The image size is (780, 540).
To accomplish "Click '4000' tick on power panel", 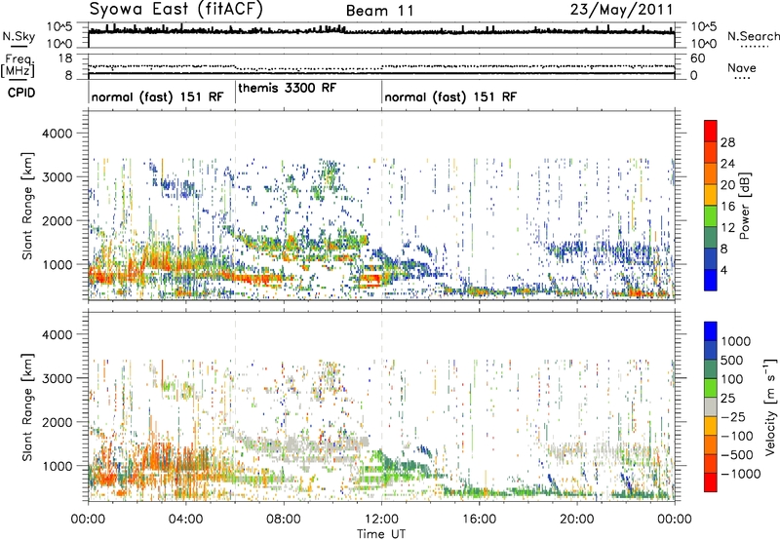I will [57, 134].
